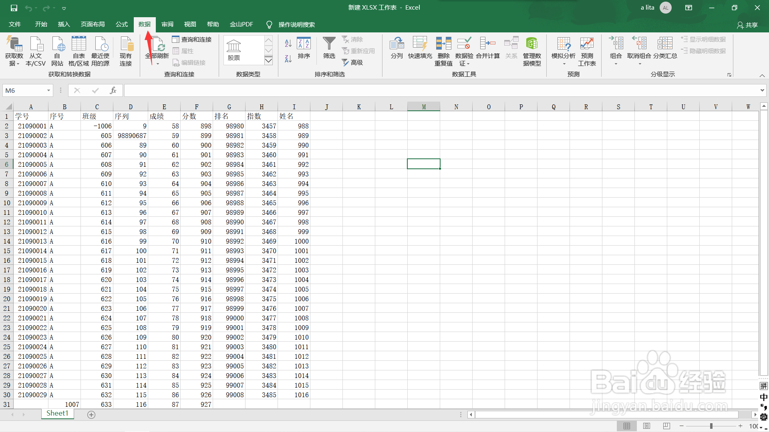Click the zoom slider handle
The width and height of the screenshot is (769, 432).
coord(711,426)
